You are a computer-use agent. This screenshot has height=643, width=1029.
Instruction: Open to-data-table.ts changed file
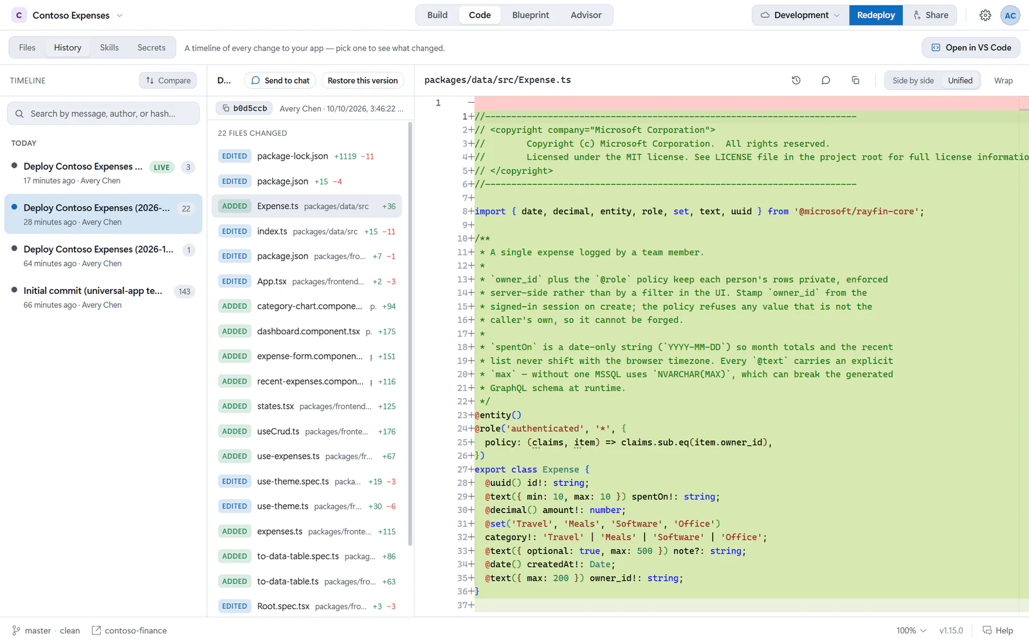307,581
